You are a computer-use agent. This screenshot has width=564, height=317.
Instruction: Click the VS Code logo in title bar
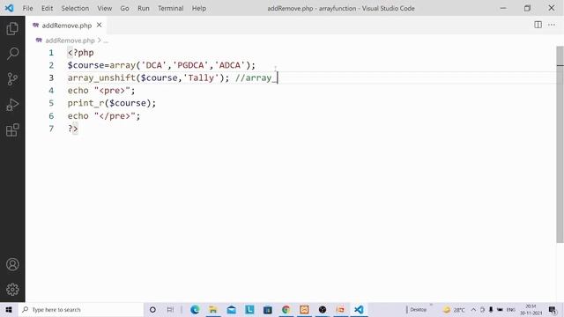[9, 8]
